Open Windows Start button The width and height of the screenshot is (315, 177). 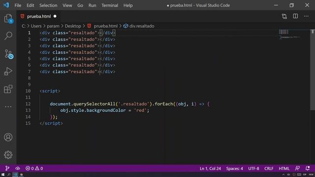(x=3, y=175)
